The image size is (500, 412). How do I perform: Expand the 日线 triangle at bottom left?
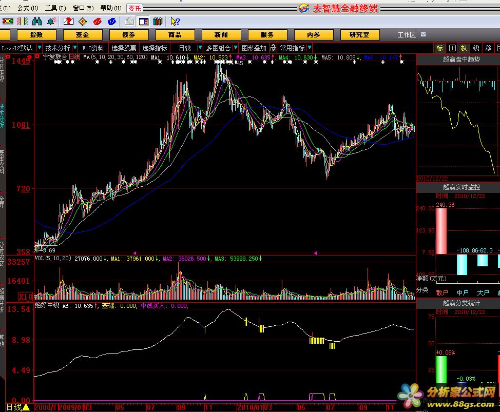click(26, 407)
